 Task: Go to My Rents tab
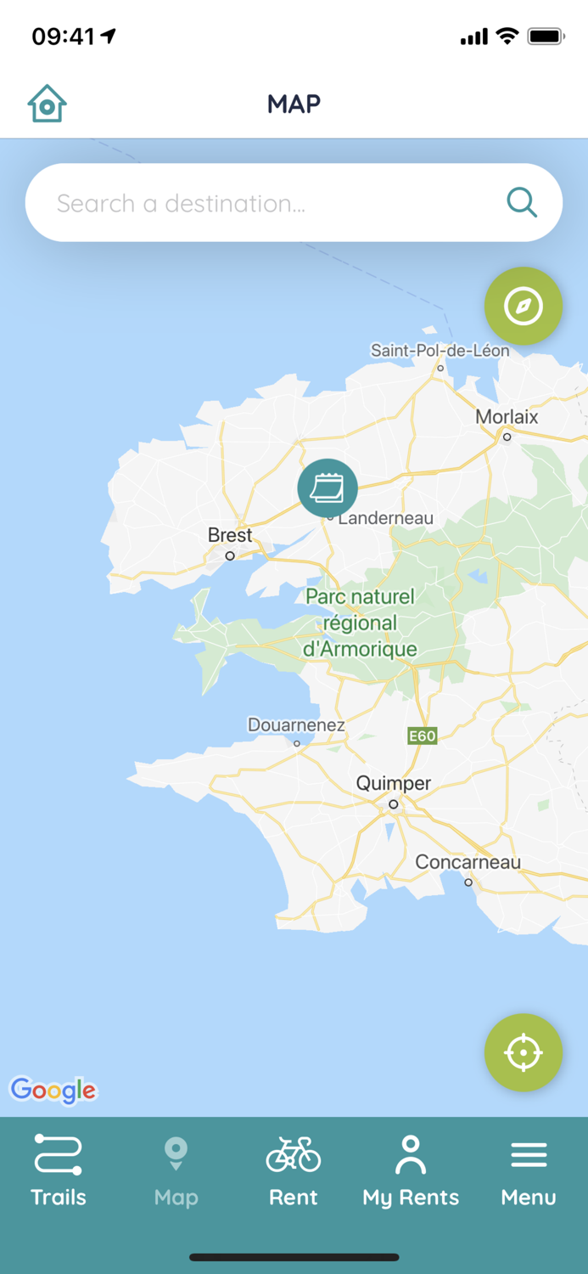(x=411, y=1170)
